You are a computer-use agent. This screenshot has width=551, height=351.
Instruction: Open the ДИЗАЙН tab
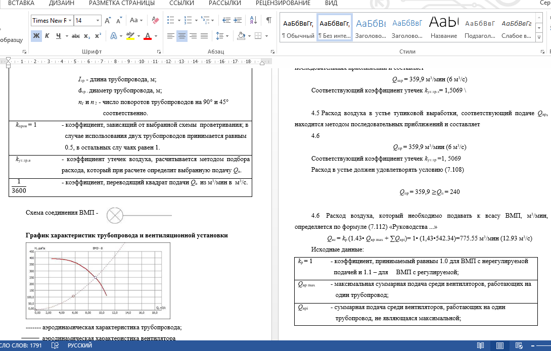tap(62, 3)
